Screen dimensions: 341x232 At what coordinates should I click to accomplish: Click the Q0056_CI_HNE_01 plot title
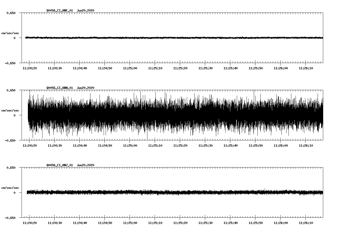(70, 11)
